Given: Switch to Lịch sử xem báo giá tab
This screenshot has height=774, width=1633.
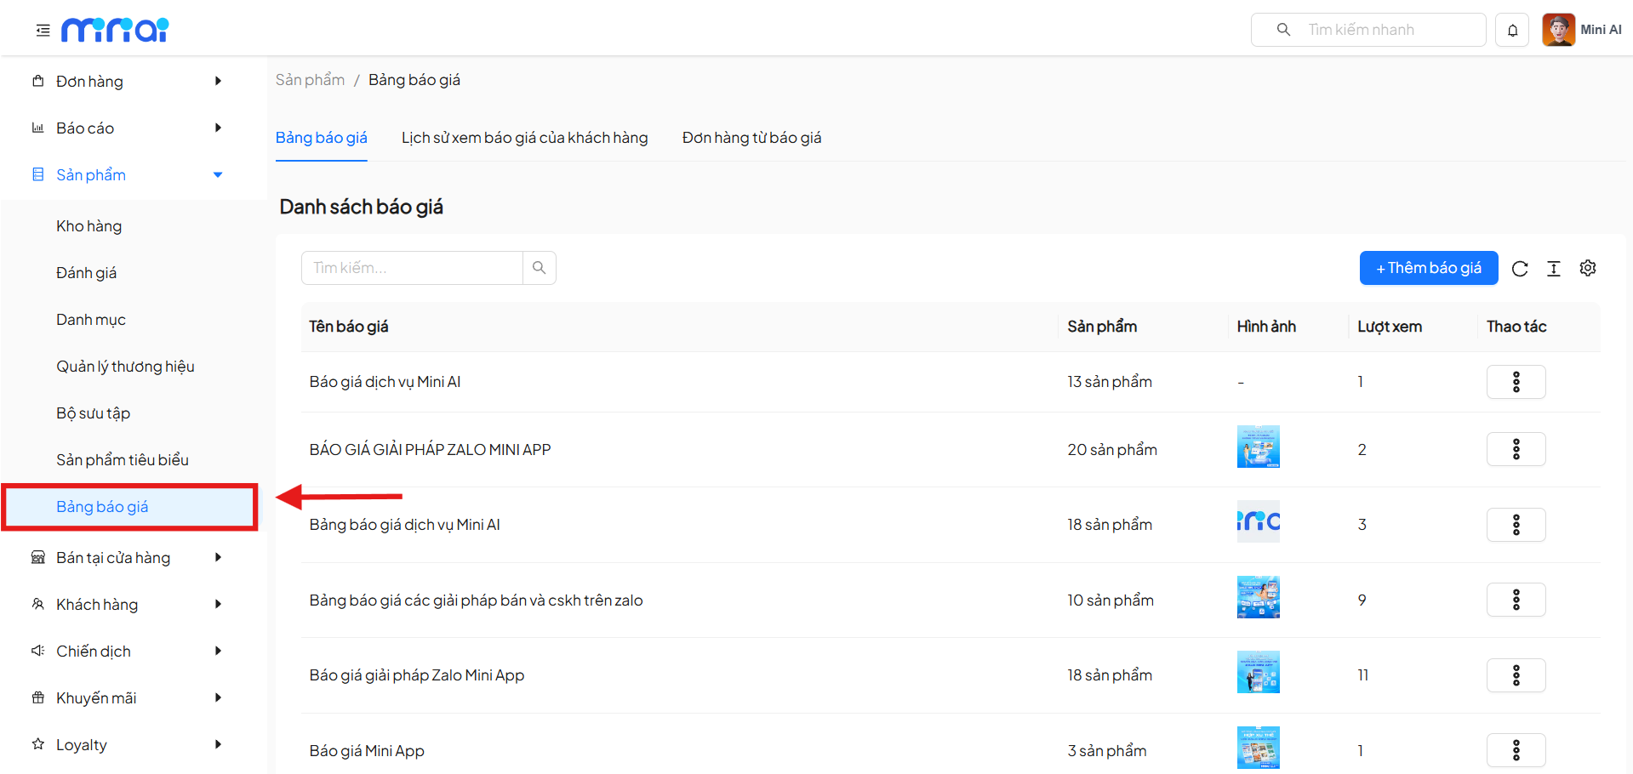Looking at the screenshot, I should pyautogui.click(x=524, y=138).
